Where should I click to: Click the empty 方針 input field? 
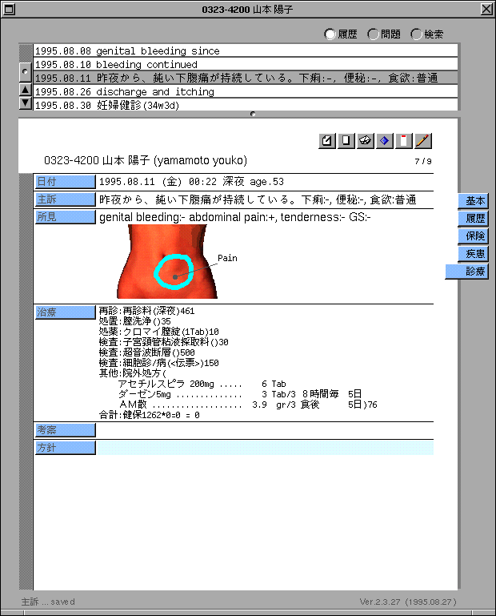(265, 448)
